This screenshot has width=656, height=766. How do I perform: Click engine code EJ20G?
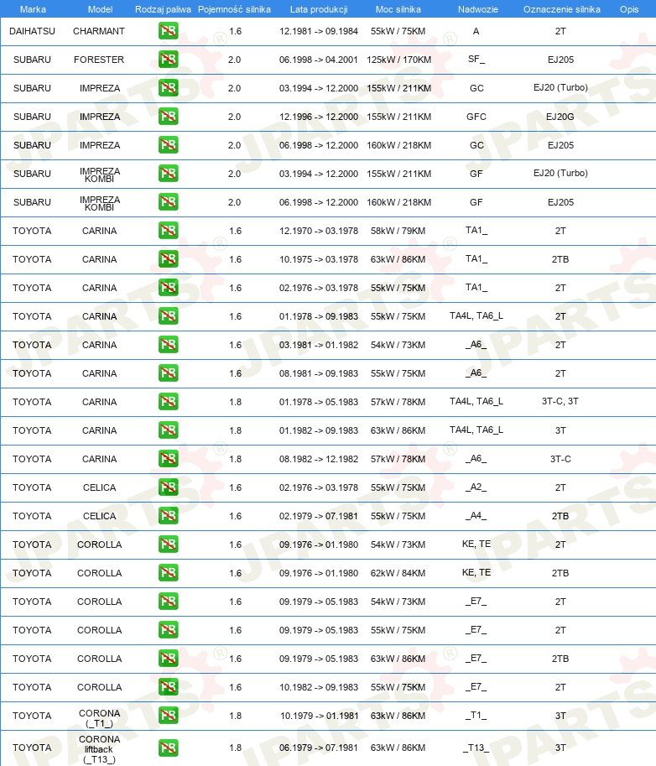[x=560, y=117]
